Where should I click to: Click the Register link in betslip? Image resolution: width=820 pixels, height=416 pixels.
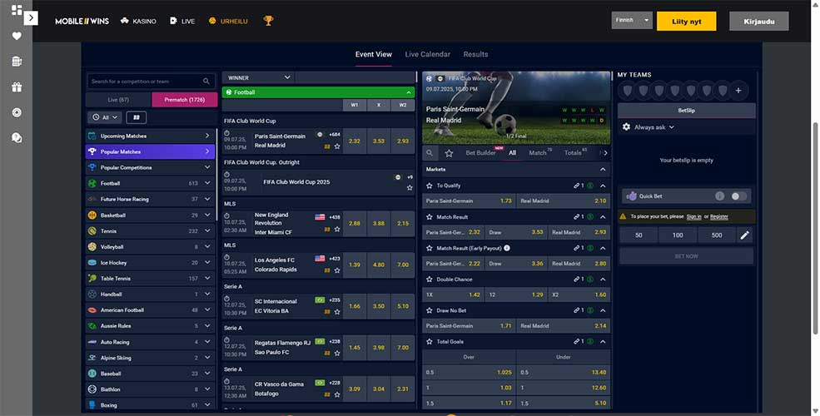(x=719, y=216)
